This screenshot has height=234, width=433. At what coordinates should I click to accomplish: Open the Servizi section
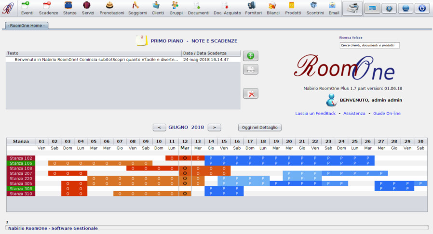click(x=88, y=8)
